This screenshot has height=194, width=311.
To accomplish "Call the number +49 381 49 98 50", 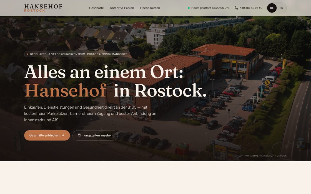I will (x=251, y=8).
